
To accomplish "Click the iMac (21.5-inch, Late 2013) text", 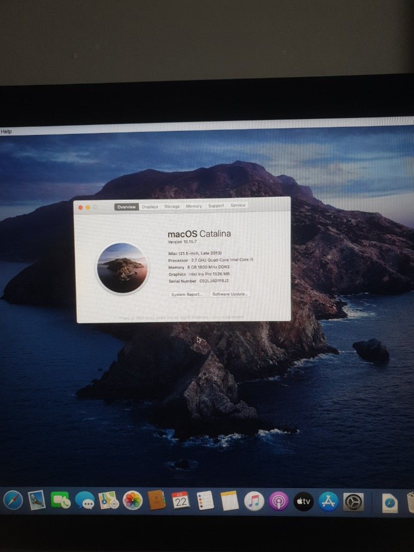I will (x=195, y=253).
